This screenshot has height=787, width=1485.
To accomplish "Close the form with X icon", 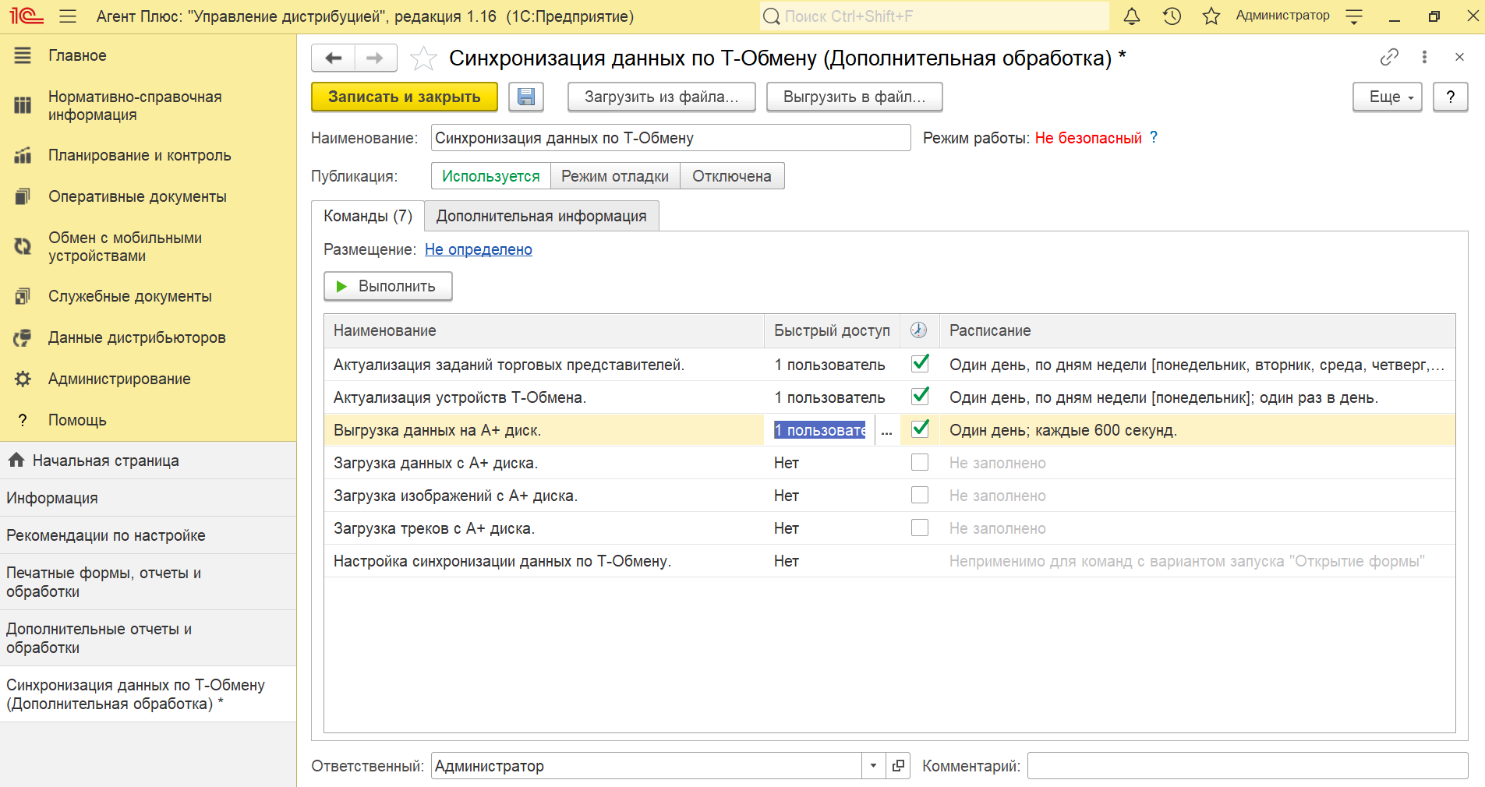I will [x=1459, y=57].
